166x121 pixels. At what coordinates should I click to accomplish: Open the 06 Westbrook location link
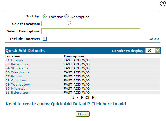coord(17,72)
